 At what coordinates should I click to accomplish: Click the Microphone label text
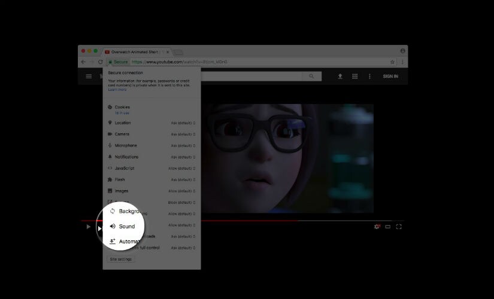pos(126,145)
